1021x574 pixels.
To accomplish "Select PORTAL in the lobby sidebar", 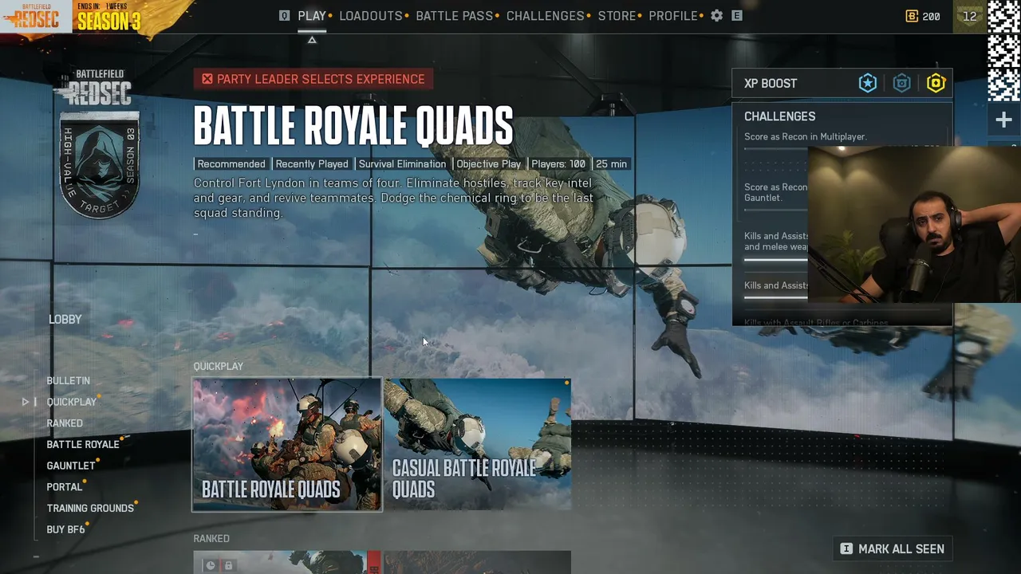I will pyautogui.click(x=65, y=486).
